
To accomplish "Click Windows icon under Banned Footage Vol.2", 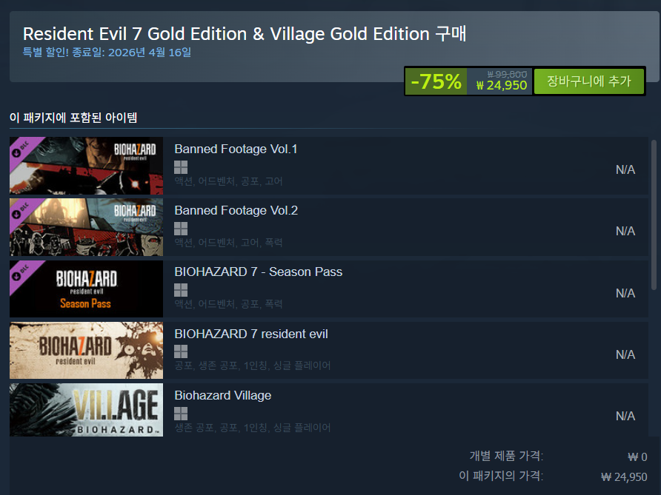I will click(x=181, y=229).
